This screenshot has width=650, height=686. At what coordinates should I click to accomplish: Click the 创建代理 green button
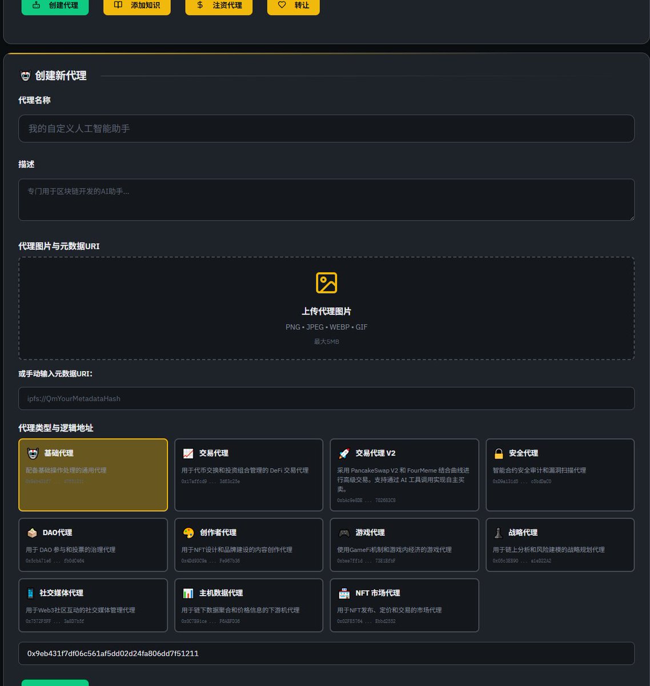(x=55, y=6)
